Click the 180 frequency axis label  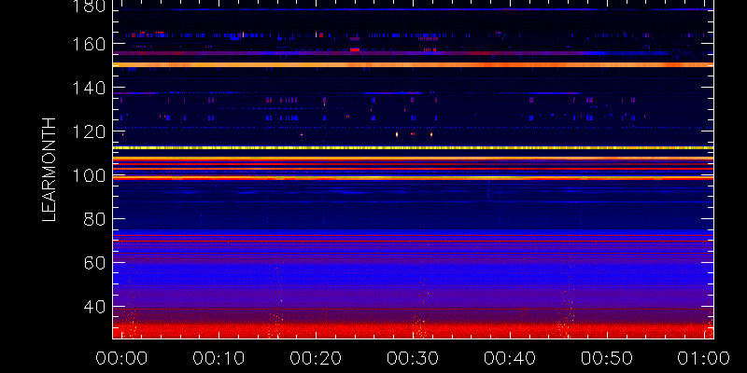[89, 7]
